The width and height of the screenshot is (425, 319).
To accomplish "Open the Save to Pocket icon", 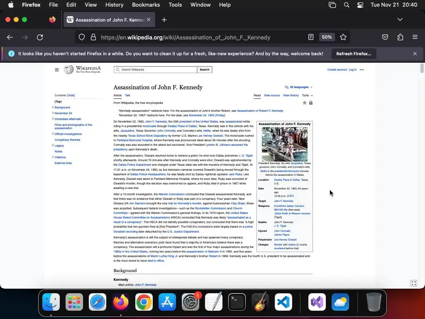I will click(385, 37).
